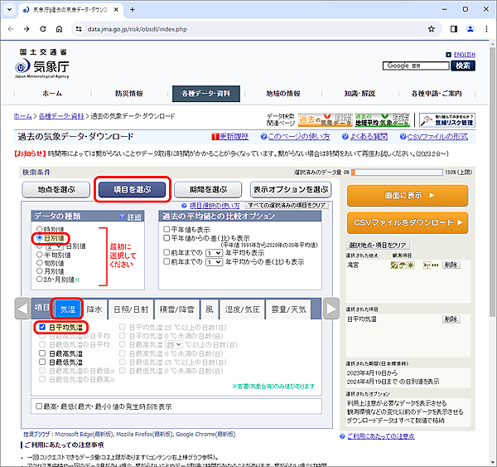The width and height of the screenshot is (497, 467).
Task: Reload the page with the refresh icon
Action: pos(43,29)
